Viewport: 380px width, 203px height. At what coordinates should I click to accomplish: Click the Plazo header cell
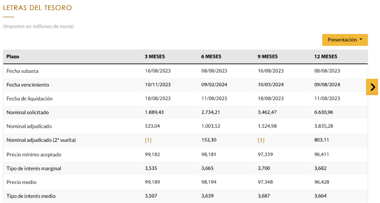point(13,57)
